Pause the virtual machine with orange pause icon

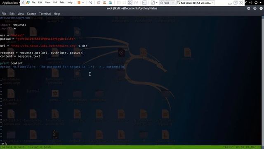79,3
